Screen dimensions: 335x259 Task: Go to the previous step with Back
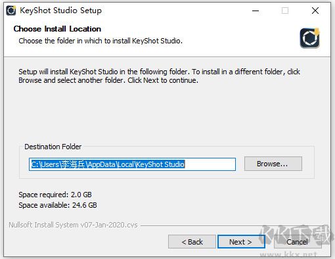coord(192,242)
